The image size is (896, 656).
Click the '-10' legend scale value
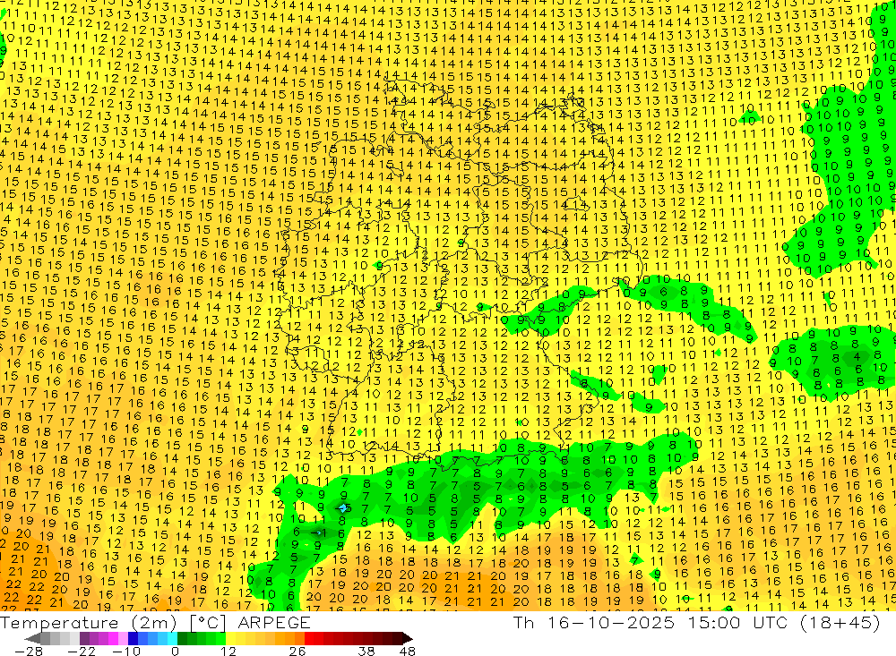click(x=126, y=652)
